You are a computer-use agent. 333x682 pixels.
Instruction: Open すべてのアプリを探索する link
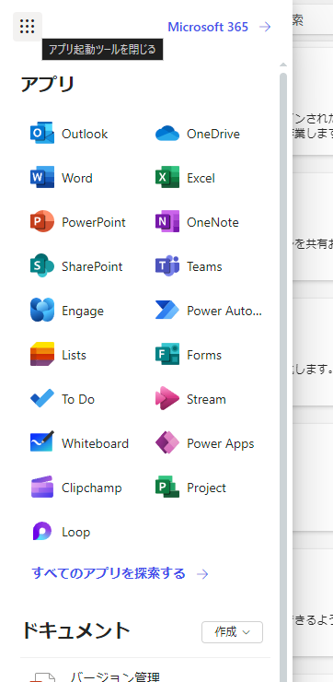pos(109,573)
